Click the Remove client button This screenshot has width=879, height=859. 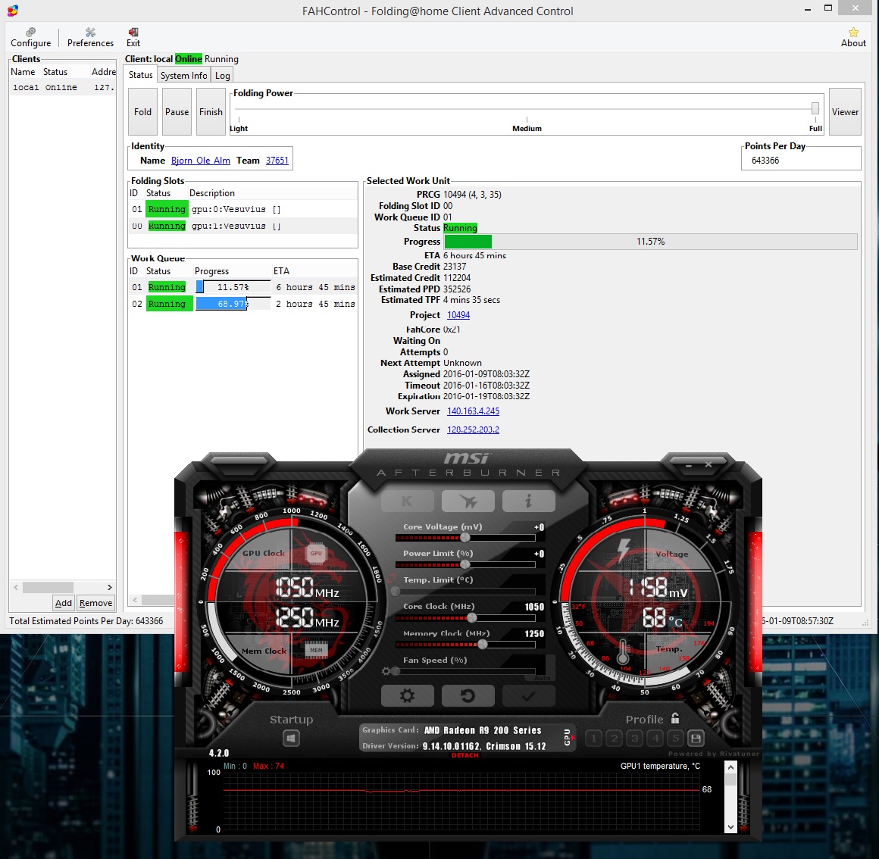coord(96,603)
